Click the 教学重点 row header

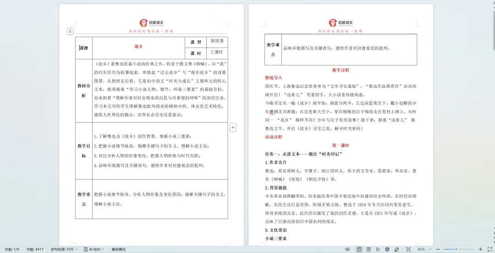point(84,199)
